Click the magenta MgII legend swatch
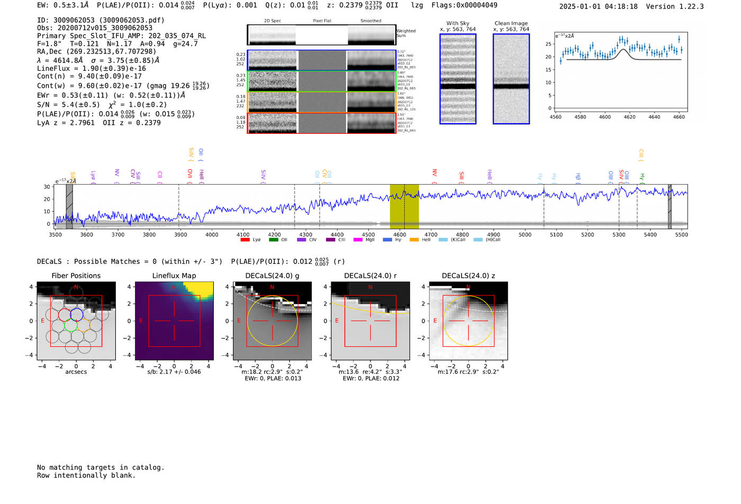The image size is (741, 504). 358,240
